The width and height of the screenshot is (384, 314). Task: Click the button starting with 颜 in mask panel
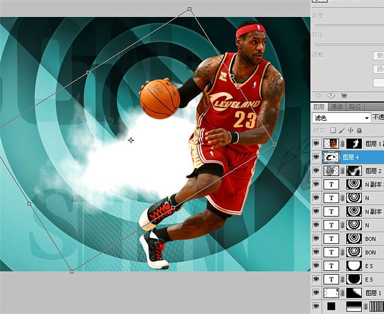click(x=378, y=70)
